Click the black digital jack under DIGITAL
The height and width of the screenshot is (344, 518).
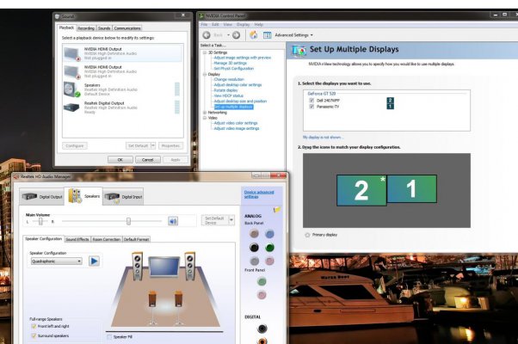click(x=262, y=329)
